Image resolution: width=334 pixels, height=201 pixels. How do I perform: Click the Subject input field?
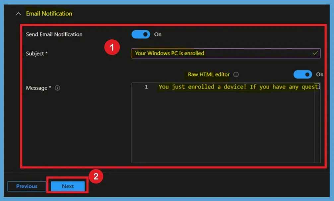click(x=226, y=53)
